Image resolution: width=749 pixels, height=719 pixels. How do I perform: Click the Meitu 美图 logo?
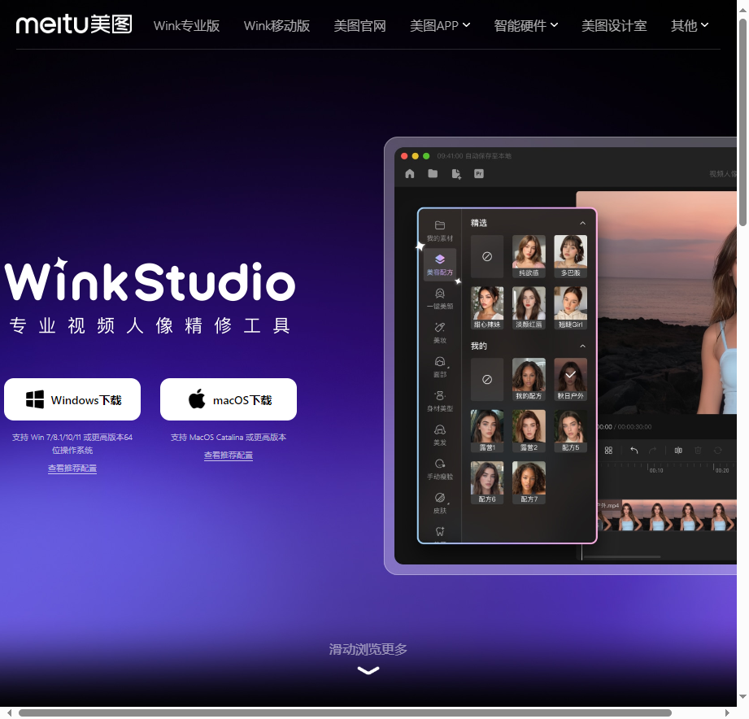pyautogui.click(x=74, y=24)
